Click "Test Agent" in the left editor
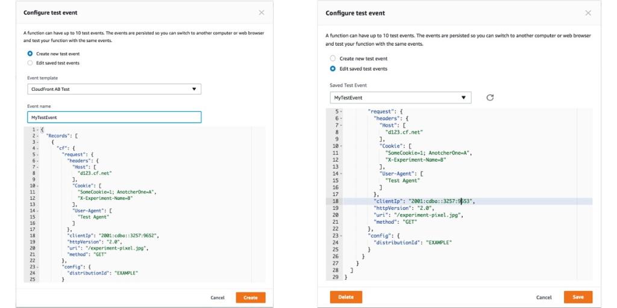Screen dimensions: 617x308 point(93,217)
